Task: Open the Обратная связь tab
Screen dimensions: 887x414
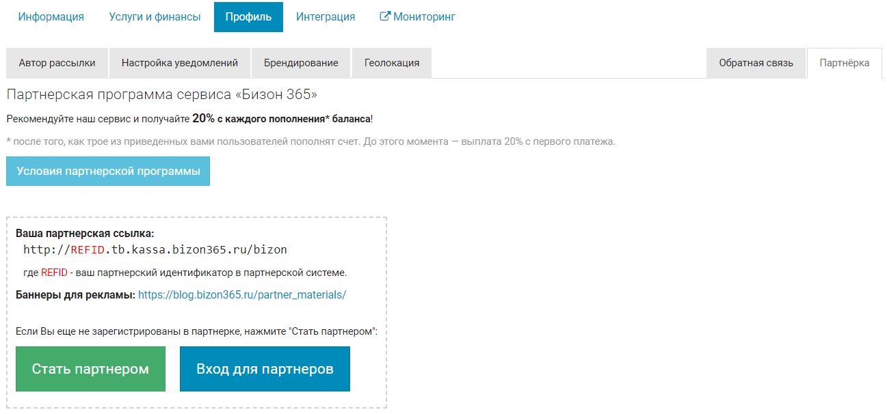Action: click(756, 63)
